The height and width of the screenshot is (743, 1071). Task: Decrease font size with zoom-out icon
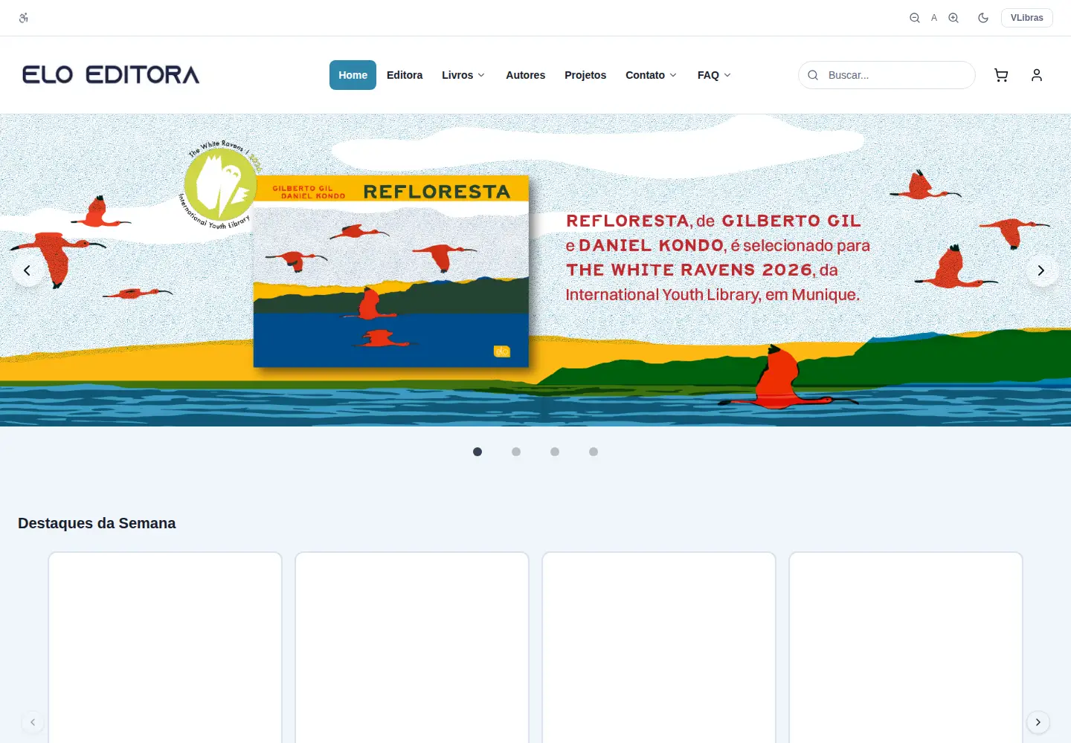coord(915,18)
